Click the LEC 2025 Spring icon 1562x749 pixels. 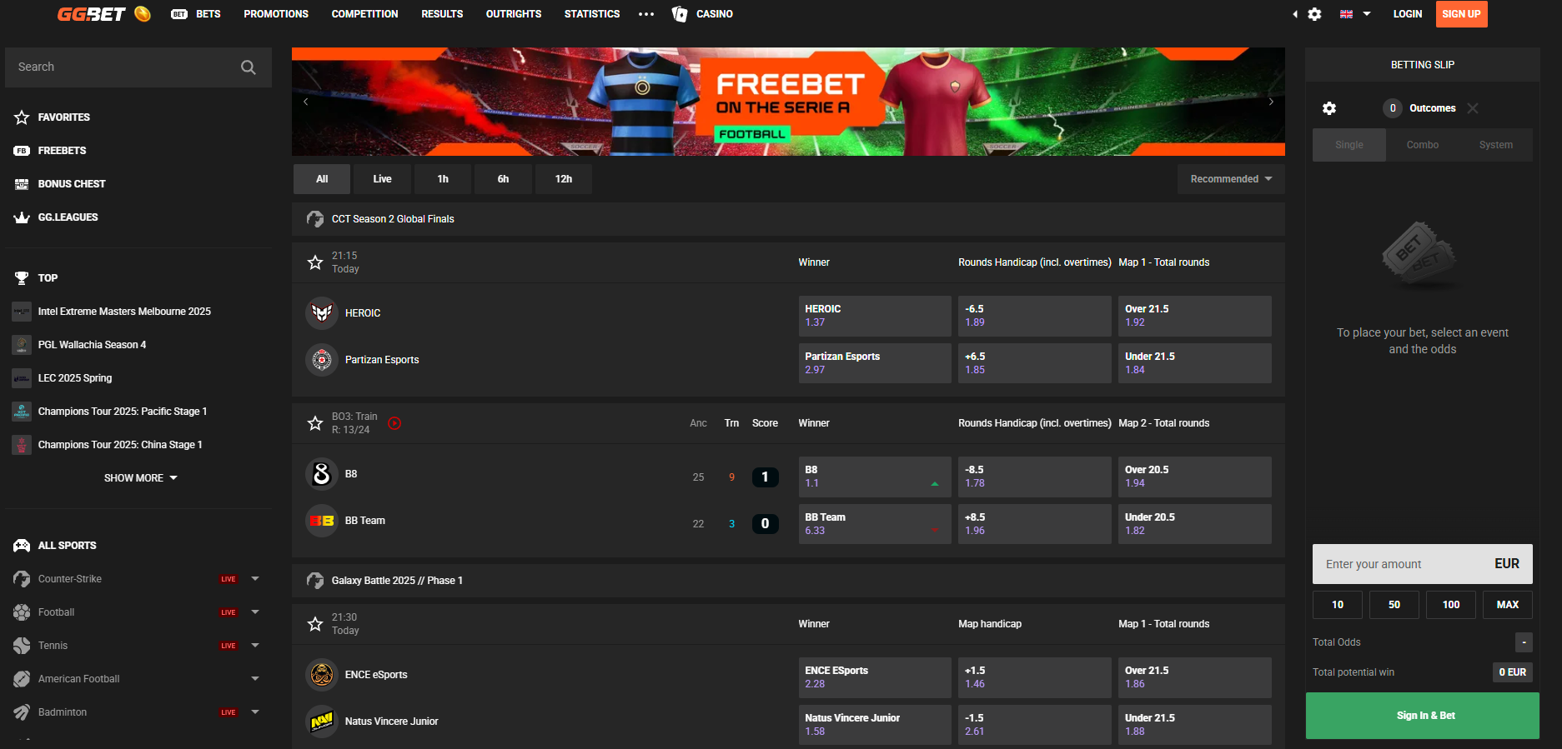tap(22, 378)
